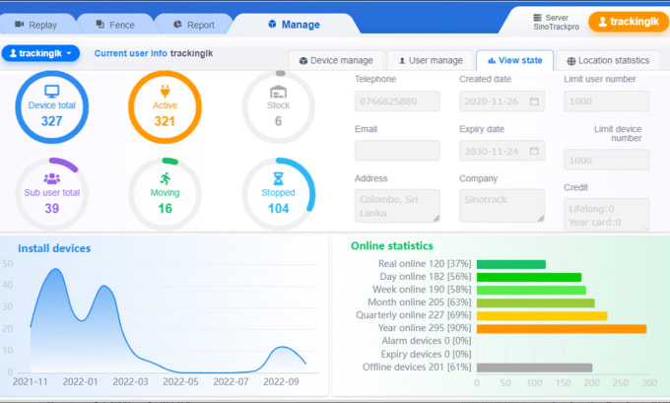Click the Sub user total people icon
The height and width of the screenshot is (403, 670).
(51, 178)
